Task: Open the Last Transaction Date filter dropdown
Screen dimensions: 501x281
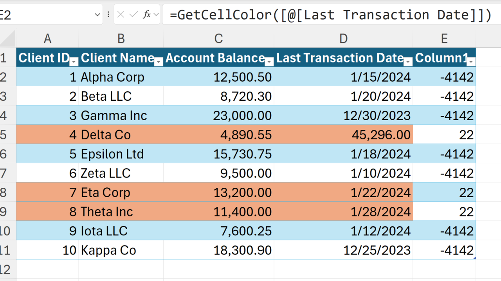Action: (408, 62)
